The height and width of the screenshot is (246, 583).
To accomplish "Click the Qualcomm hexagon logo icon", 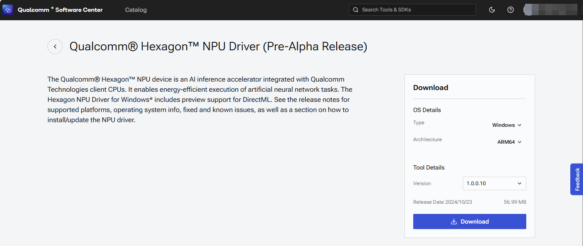I will [8, 10].
